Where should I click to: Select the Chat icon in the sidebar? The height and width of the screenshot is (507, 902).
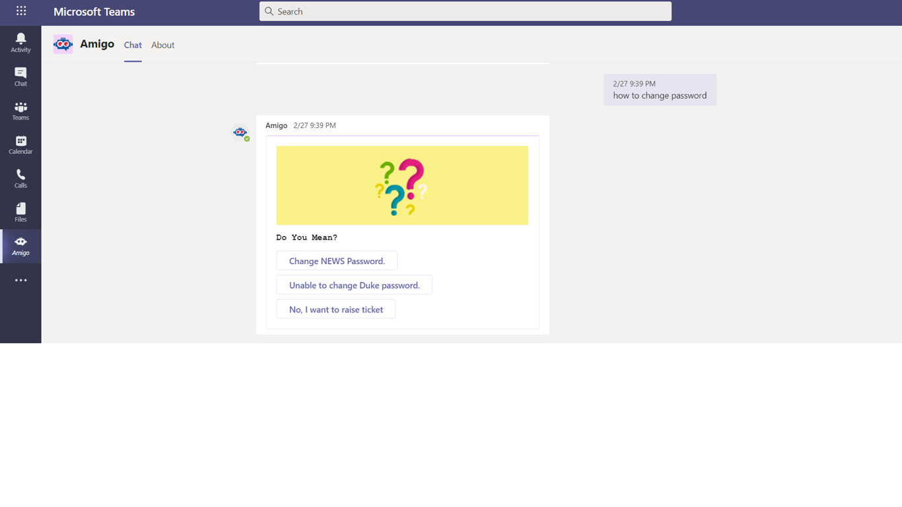pos(20,75)
